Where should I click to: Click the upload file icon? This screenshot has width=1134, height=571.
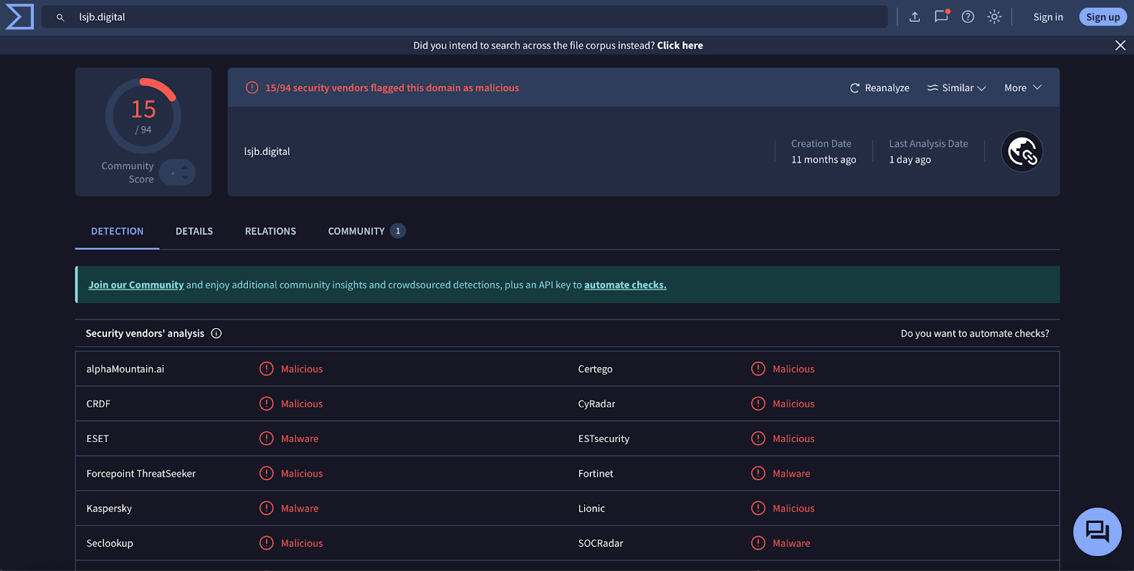click(x=914, y=17)
